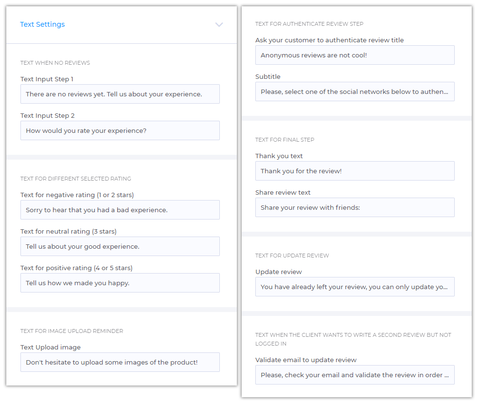Focus the Subtitle input field
This screenshot has height=404, width=480.
pyautogui.click(x=355, y=92)
